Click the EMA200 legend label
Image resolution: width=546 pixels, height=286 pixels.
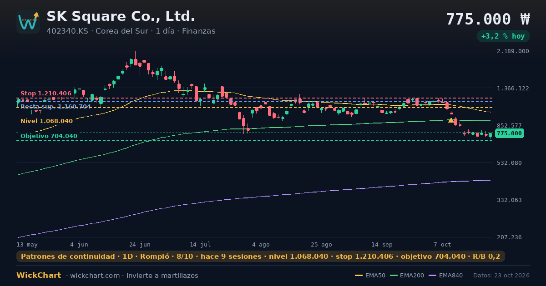[412, 276]
